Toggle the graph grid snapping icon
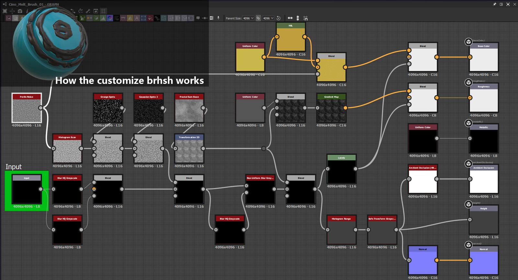This screenshot has width=518, height=280. 103,11
